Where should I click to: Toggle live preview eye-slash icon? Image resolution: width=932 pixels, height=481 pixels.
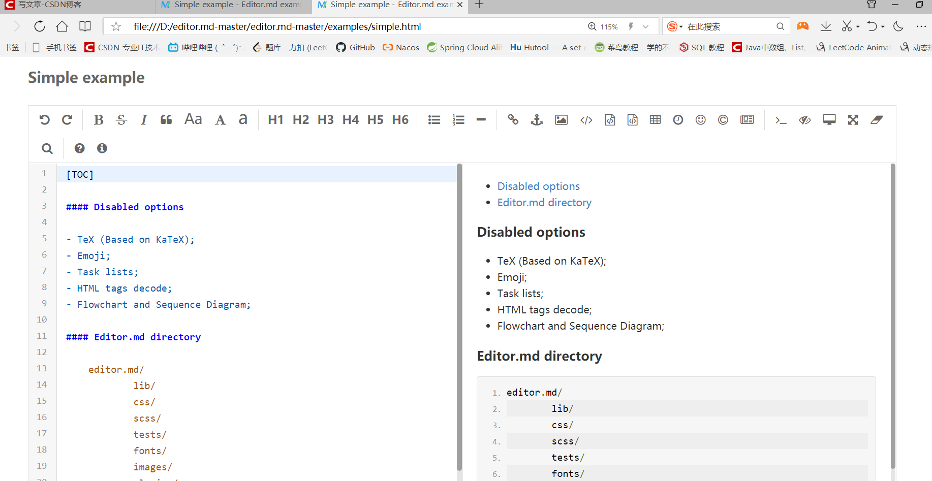click(804, 120)
